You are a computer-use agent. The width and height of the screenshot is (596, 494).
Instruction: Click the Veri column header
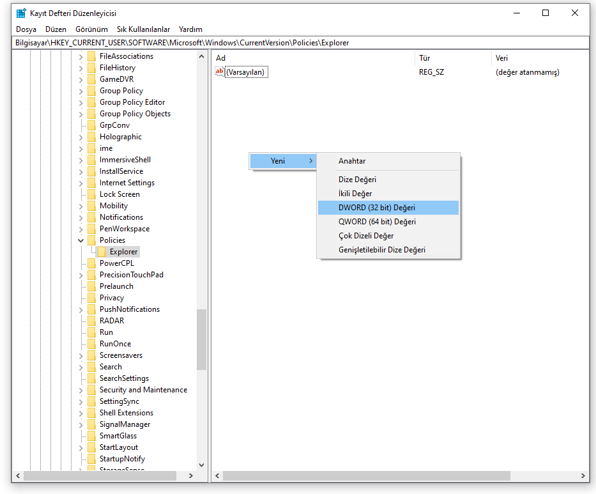point(502,58)
